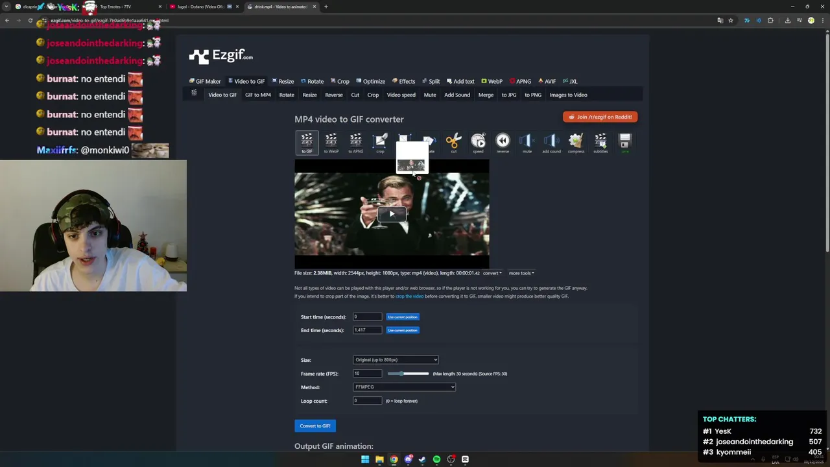830x467 pixels.
Task: Open the AVIF menu item
Action: (547, 81)
